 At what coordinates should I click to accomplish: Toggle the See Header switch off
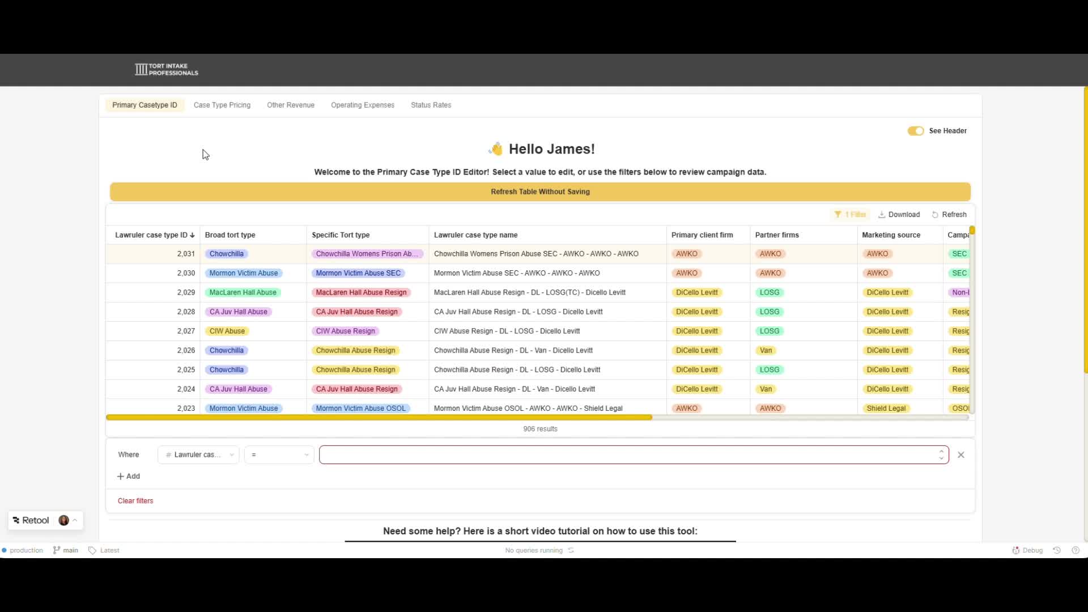click(x=916, y=131)
